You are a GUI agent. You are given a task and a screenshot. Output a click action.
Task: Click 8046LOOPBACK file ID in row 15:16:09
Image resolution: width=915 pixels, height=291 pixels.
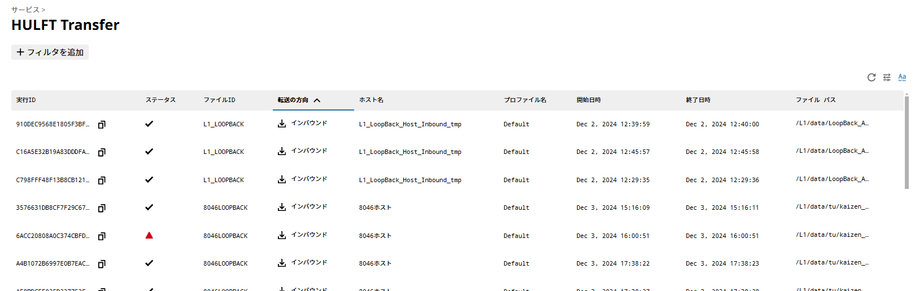tap(225, 208)
